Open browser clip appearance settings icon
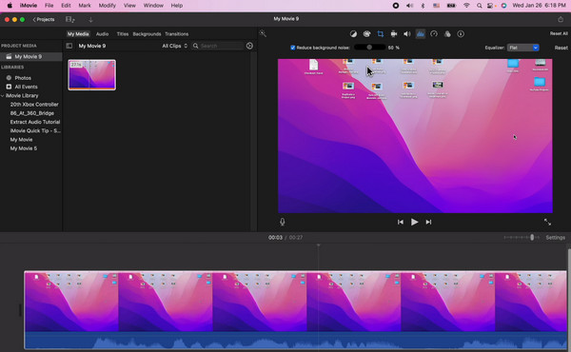The image size is (571, 352). [x=249, y=46]
